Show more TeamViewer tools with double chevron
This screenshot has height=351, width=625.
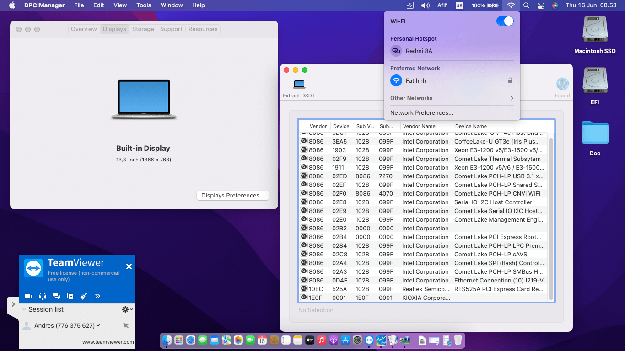tap(97, 296)
